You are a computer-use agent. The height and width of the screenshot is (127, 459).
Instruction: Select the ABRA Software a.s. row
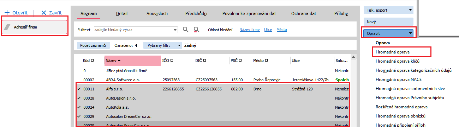[x=213, y=80]
